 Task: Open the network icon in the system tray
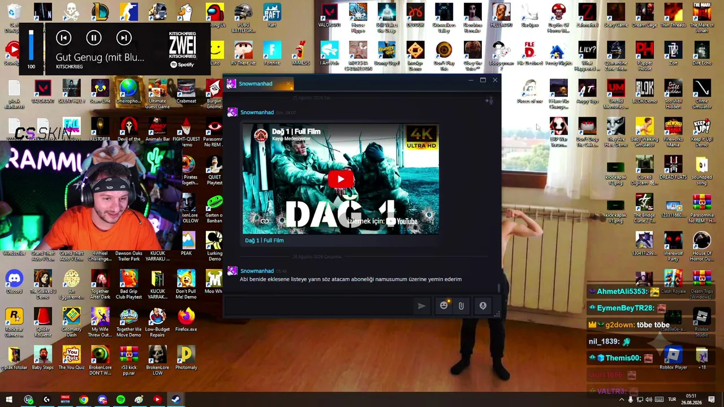(x=640, y=400)
